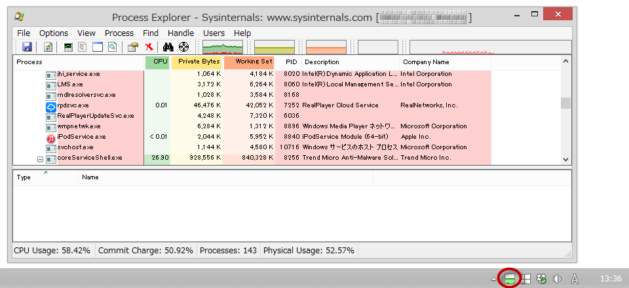Sort by the Description column header
The width and height of the screenshot is (629, 288).
pyautogui.click(x=350, y=62)
